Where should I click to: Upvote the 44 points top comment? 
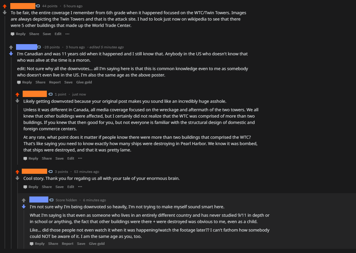point(5,6)
